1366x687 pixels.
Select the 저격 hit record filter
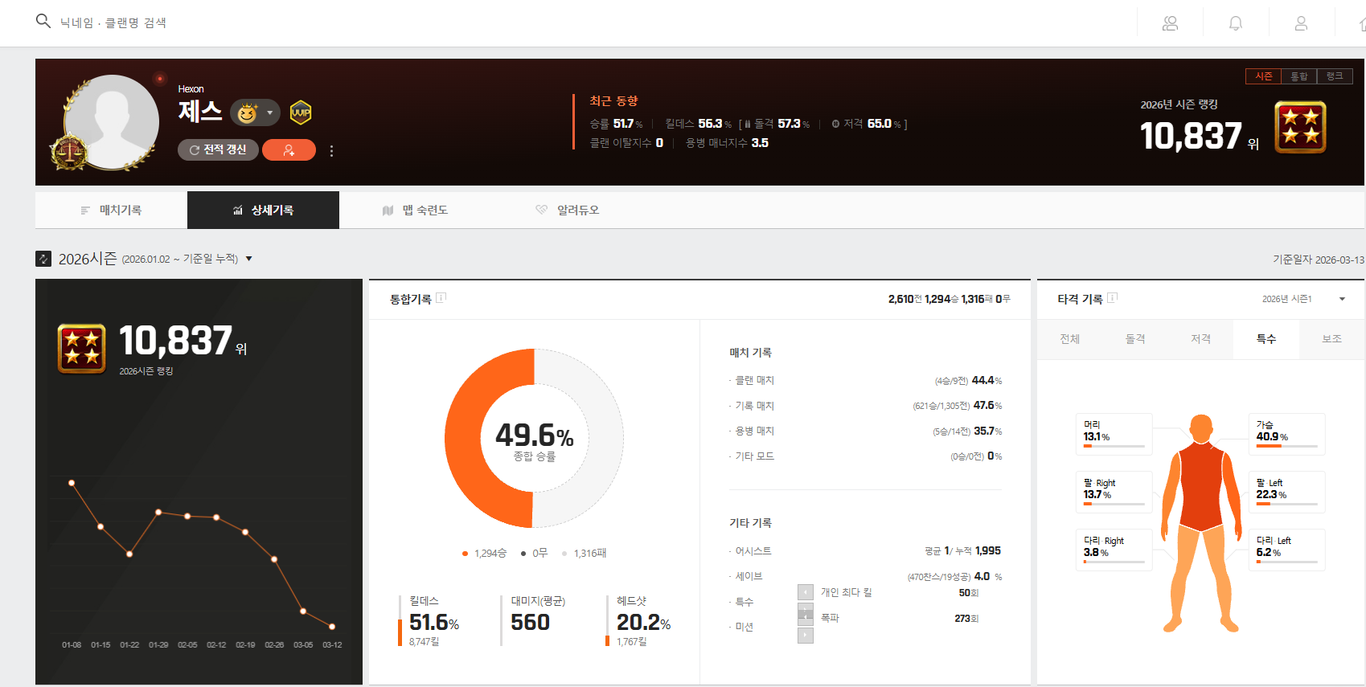coord(1200,339)
